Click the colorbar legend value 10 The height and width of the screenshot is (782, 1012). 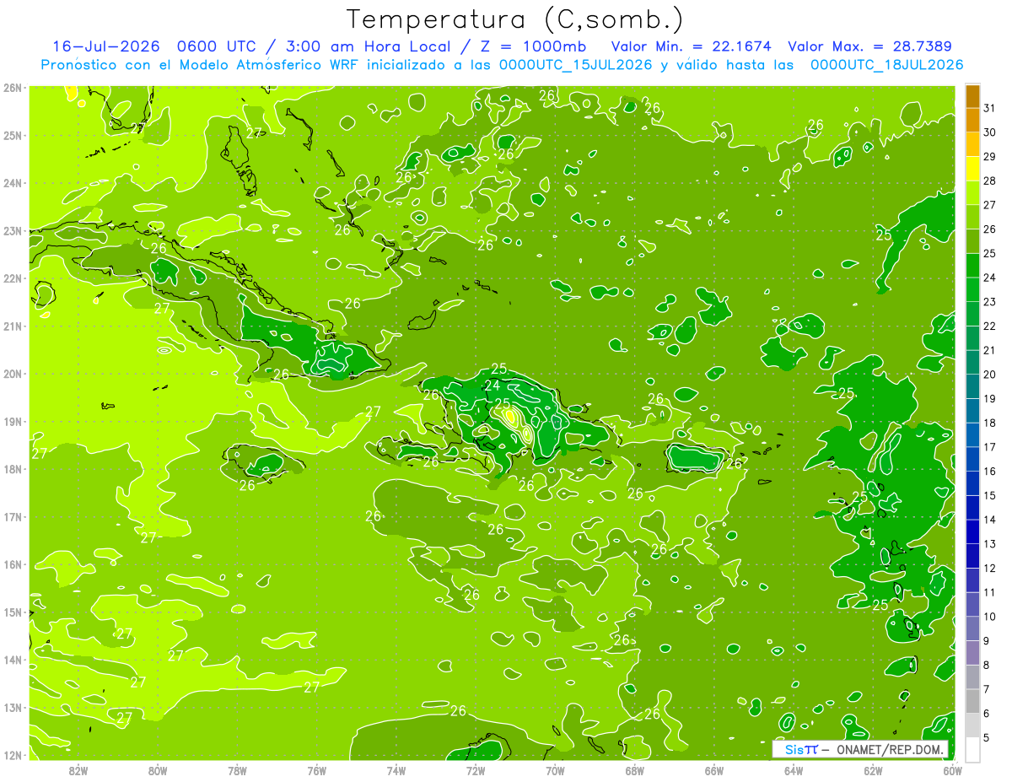989,617
